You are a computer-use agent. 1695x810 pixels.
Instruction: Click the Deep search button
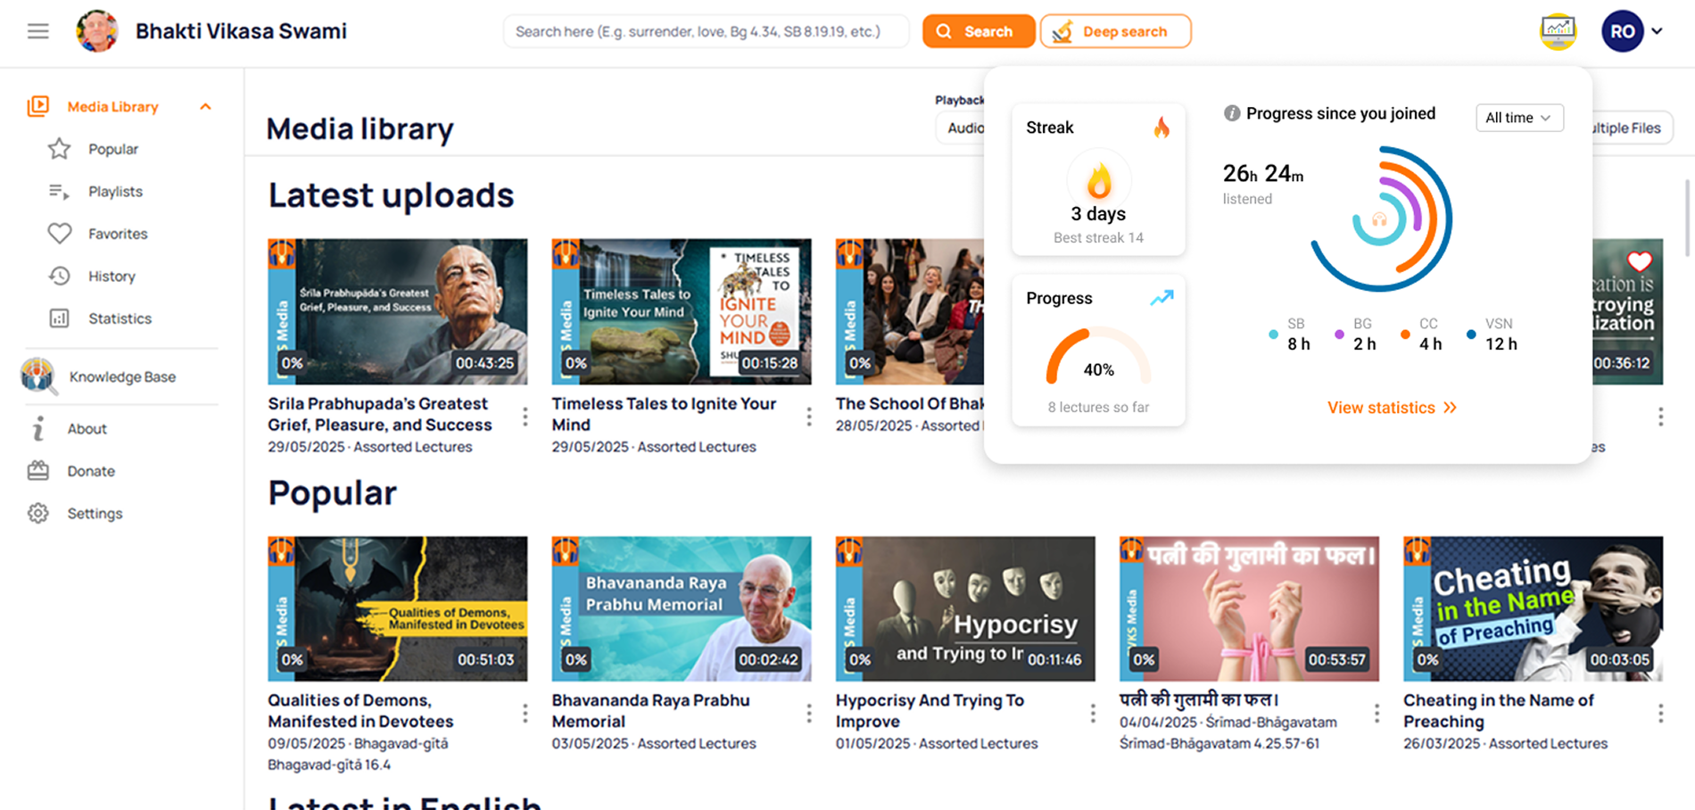coord(1114,30)
